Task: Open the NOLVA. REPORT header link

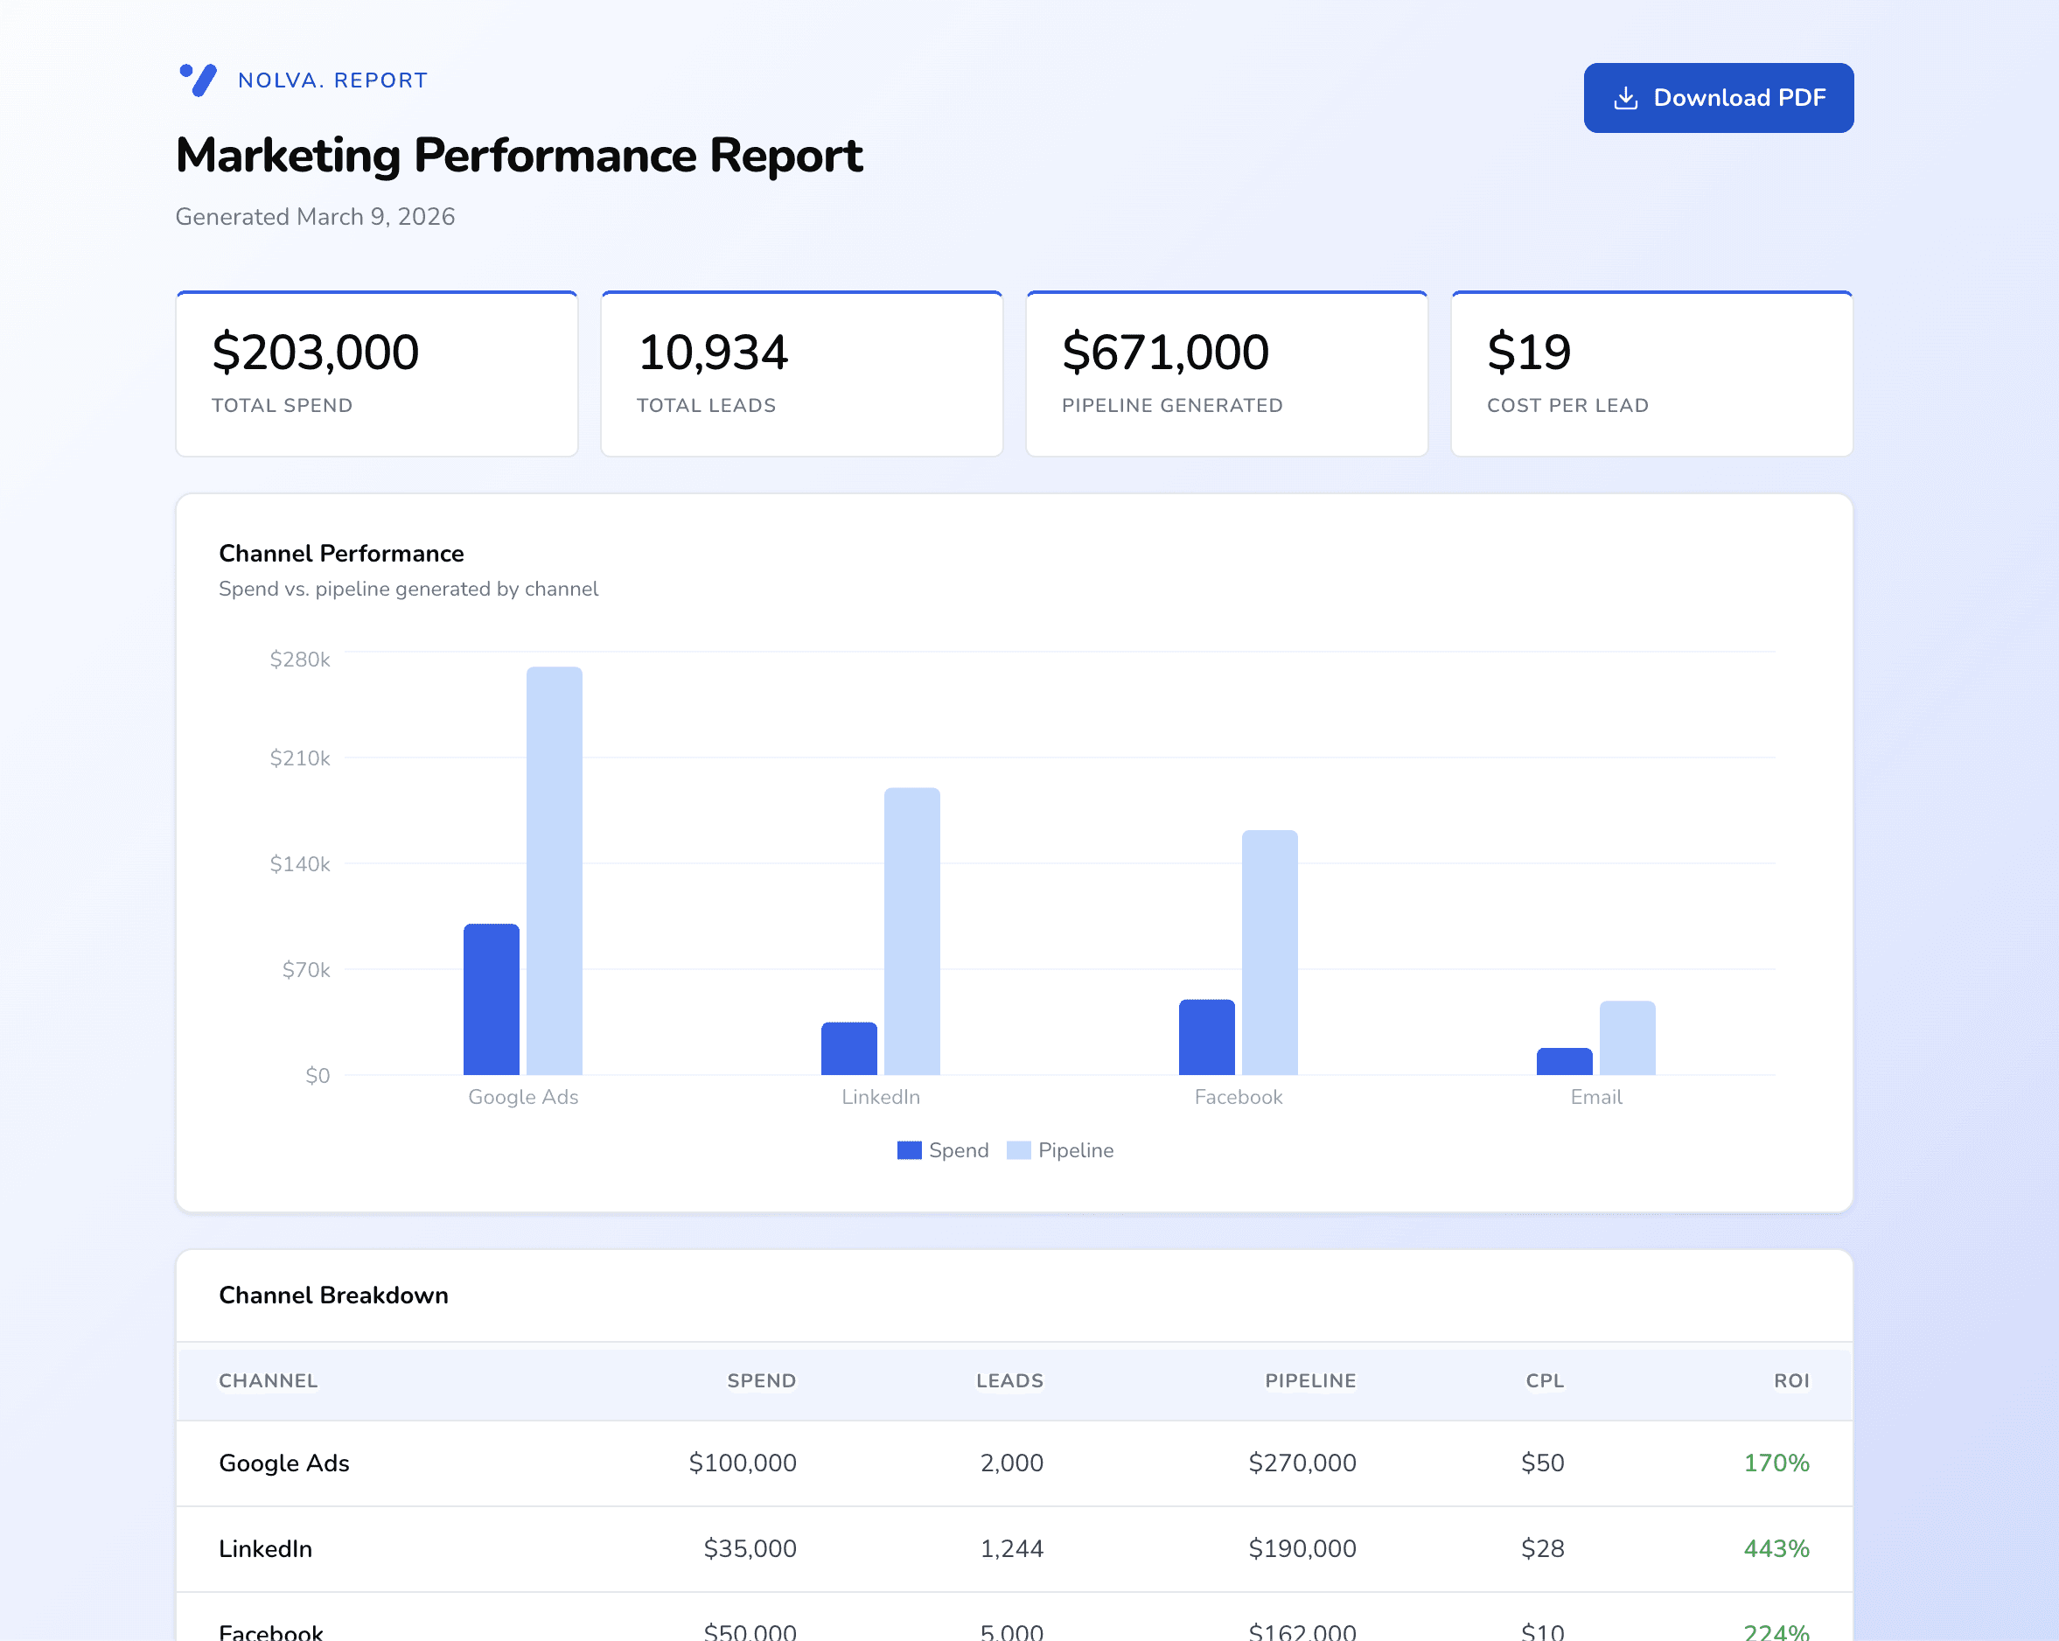Action: 332,80
